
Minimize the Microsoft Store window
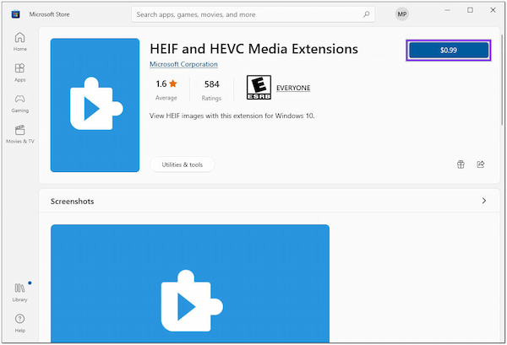(447, 10)
